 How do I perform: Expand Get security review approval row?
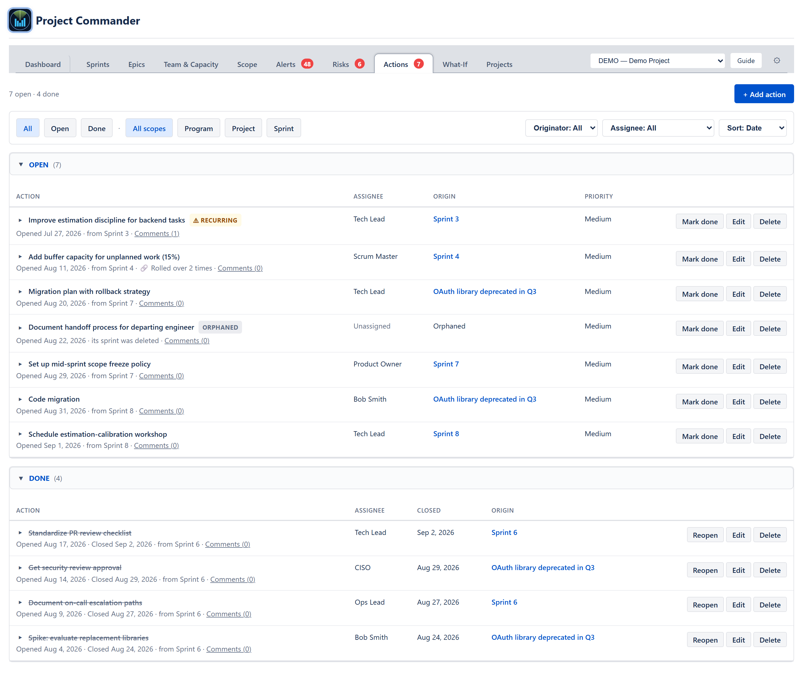point(20,568)
